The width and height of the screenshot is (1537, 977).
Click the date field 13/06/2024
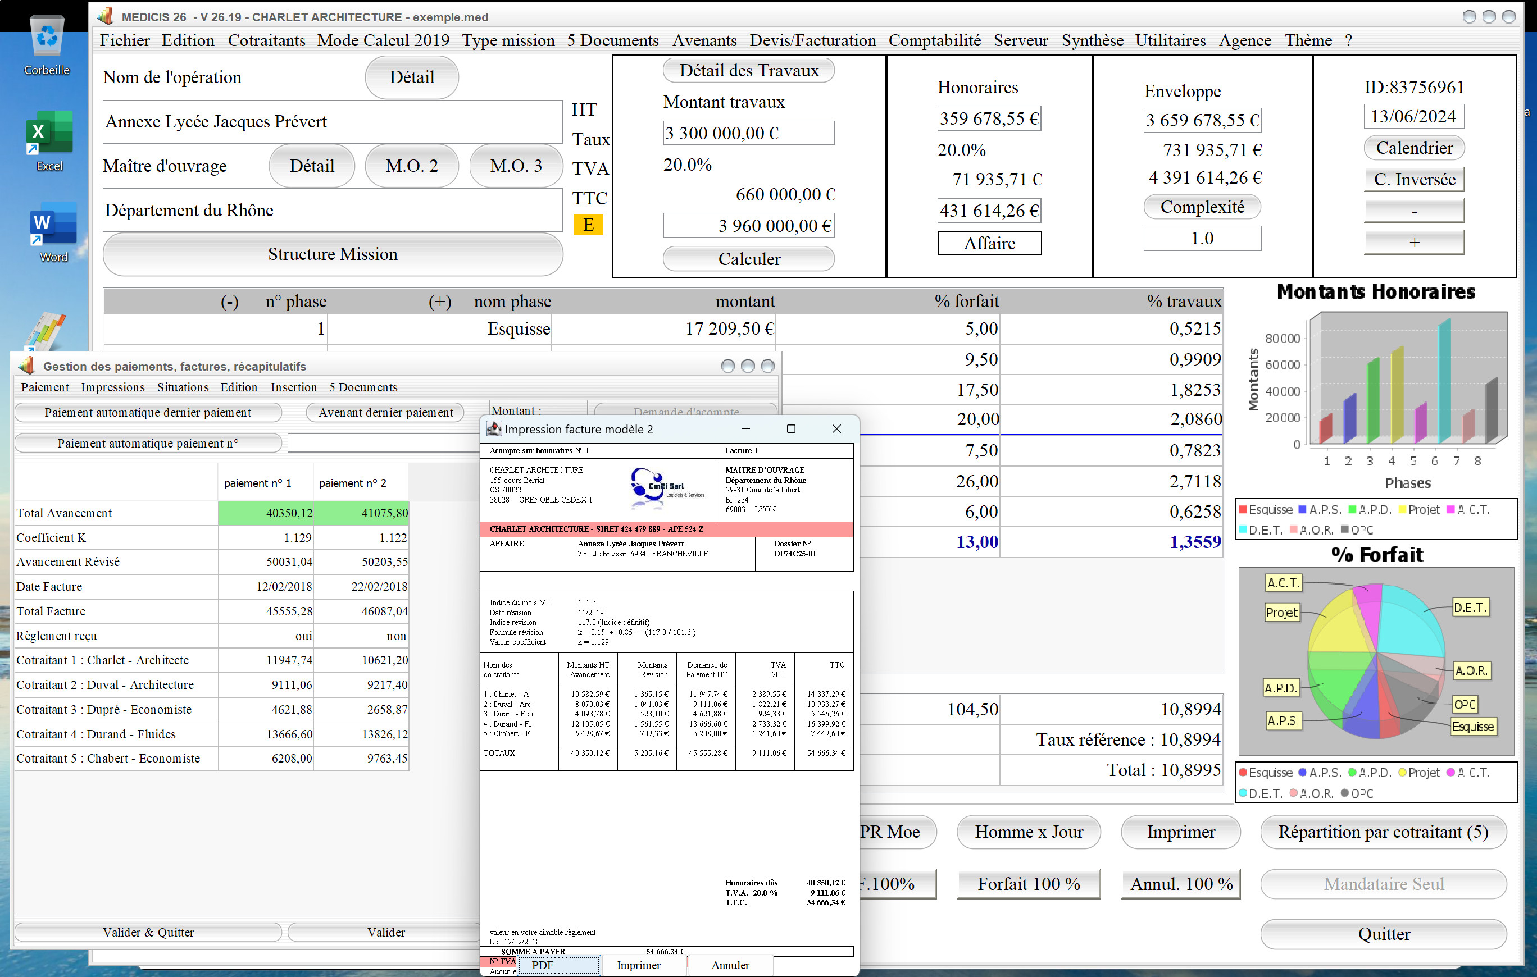click(1414, 116)
